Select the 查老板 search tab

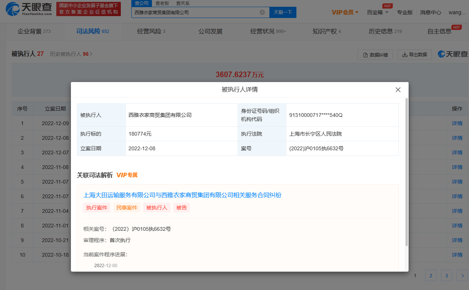click(162, 3)
